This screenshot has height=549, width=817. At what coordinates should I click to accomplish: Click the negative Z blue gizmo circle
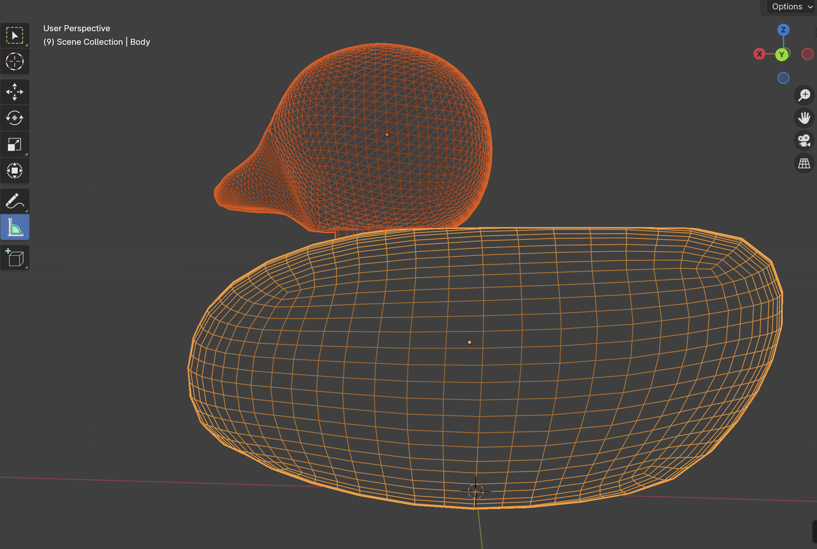click(x=783, y=78)
